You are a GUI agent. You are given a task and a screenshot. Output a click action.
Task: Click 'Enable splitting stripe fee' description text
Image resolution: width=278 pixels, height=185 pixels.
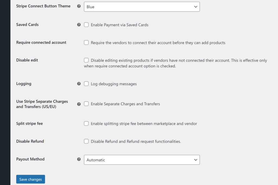pyautogui.click(x=144, y=124)
